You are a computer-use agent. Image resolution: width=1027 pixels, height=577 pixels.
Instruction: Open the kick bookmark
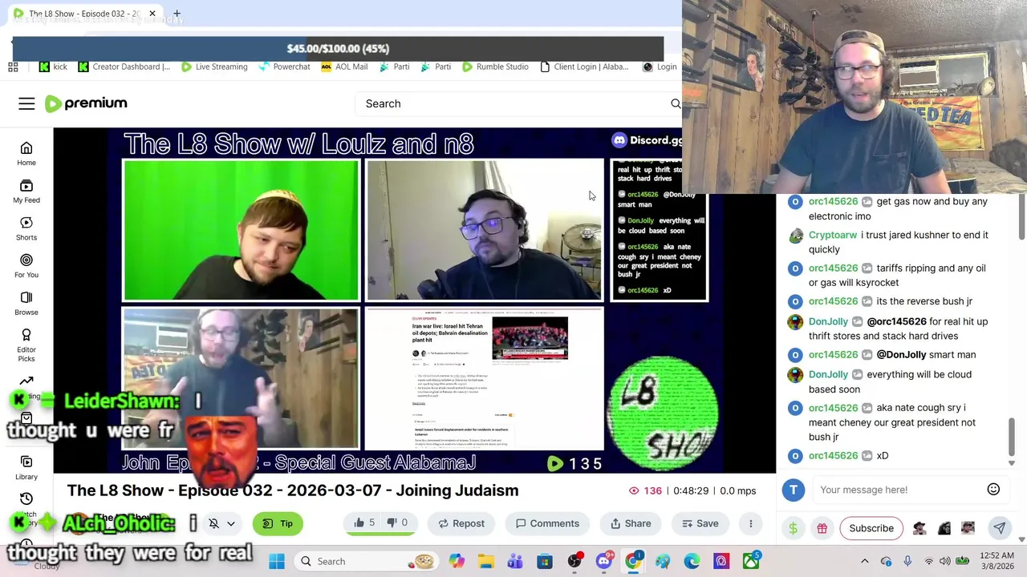[x=53, y=67]
